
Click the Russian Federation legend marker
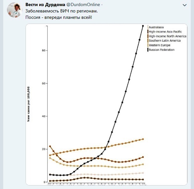point(148,50)
